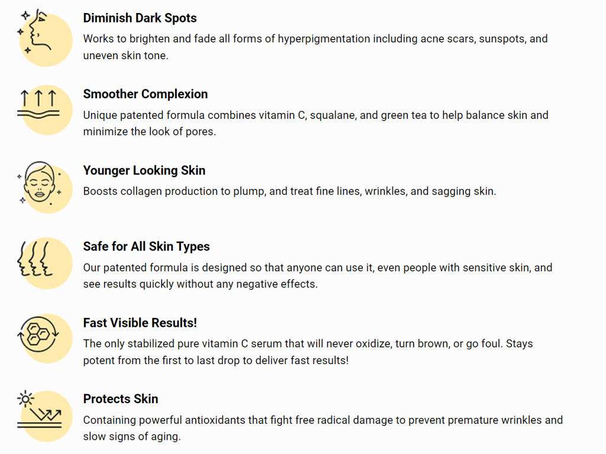Image resolution: width=606 pixels, height=454 pixels.
Task: Select the Safe for All Skin Types heading
Action: pyautogui.click(x=147, y=247)
